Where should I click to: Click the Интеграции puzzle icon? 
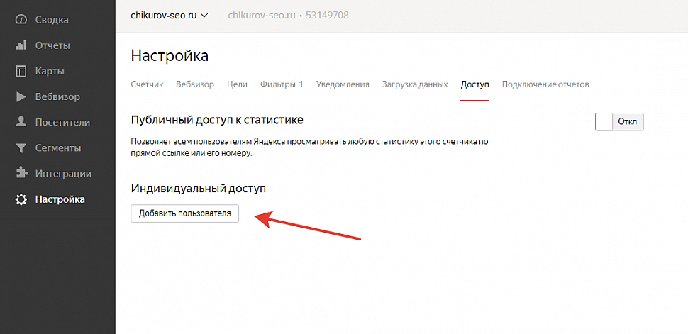pyautogui.click(x=21, y=173)
